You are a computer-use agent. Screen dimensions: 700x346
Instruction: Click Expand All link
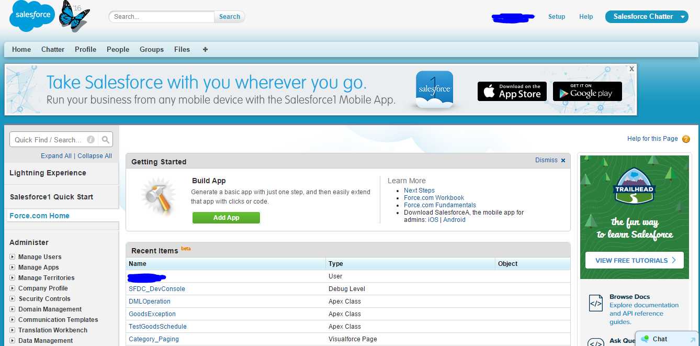pos(56,156)
